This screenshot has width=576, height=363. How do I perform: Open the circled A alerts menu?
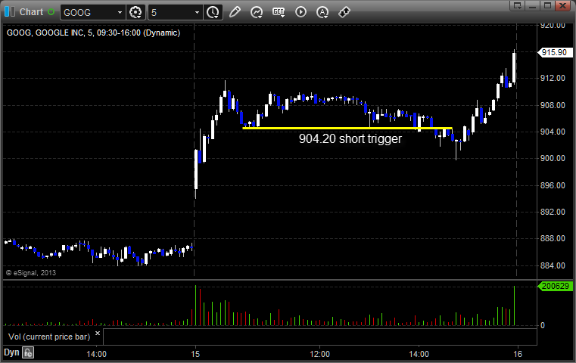point(322,12)
